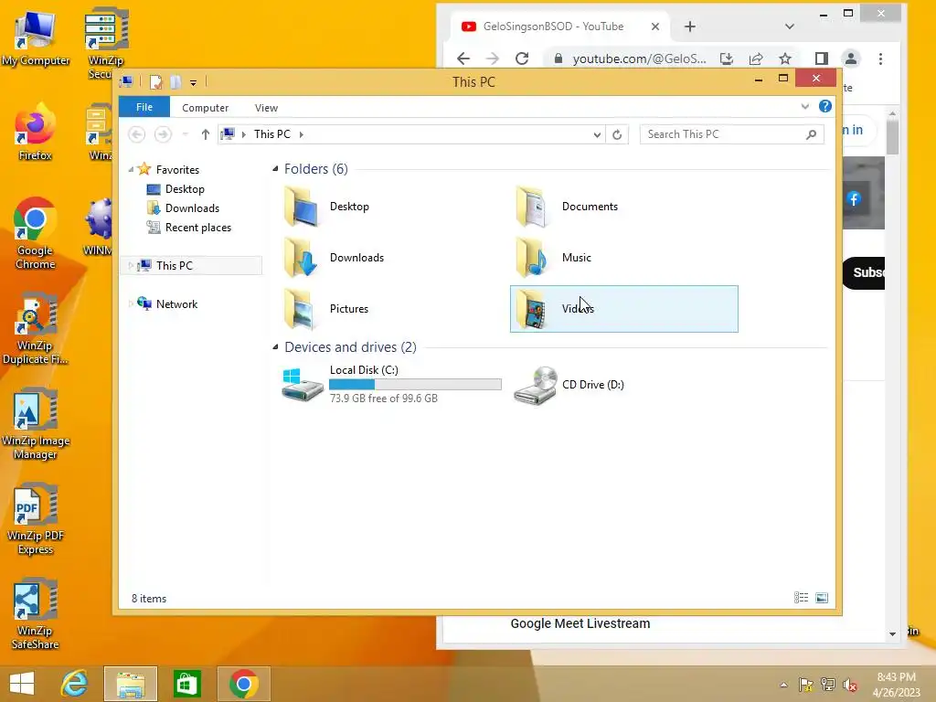Open Chrome tab search dropdown
This screenshot has height=702, width=936.
click(x=790, y=27)
